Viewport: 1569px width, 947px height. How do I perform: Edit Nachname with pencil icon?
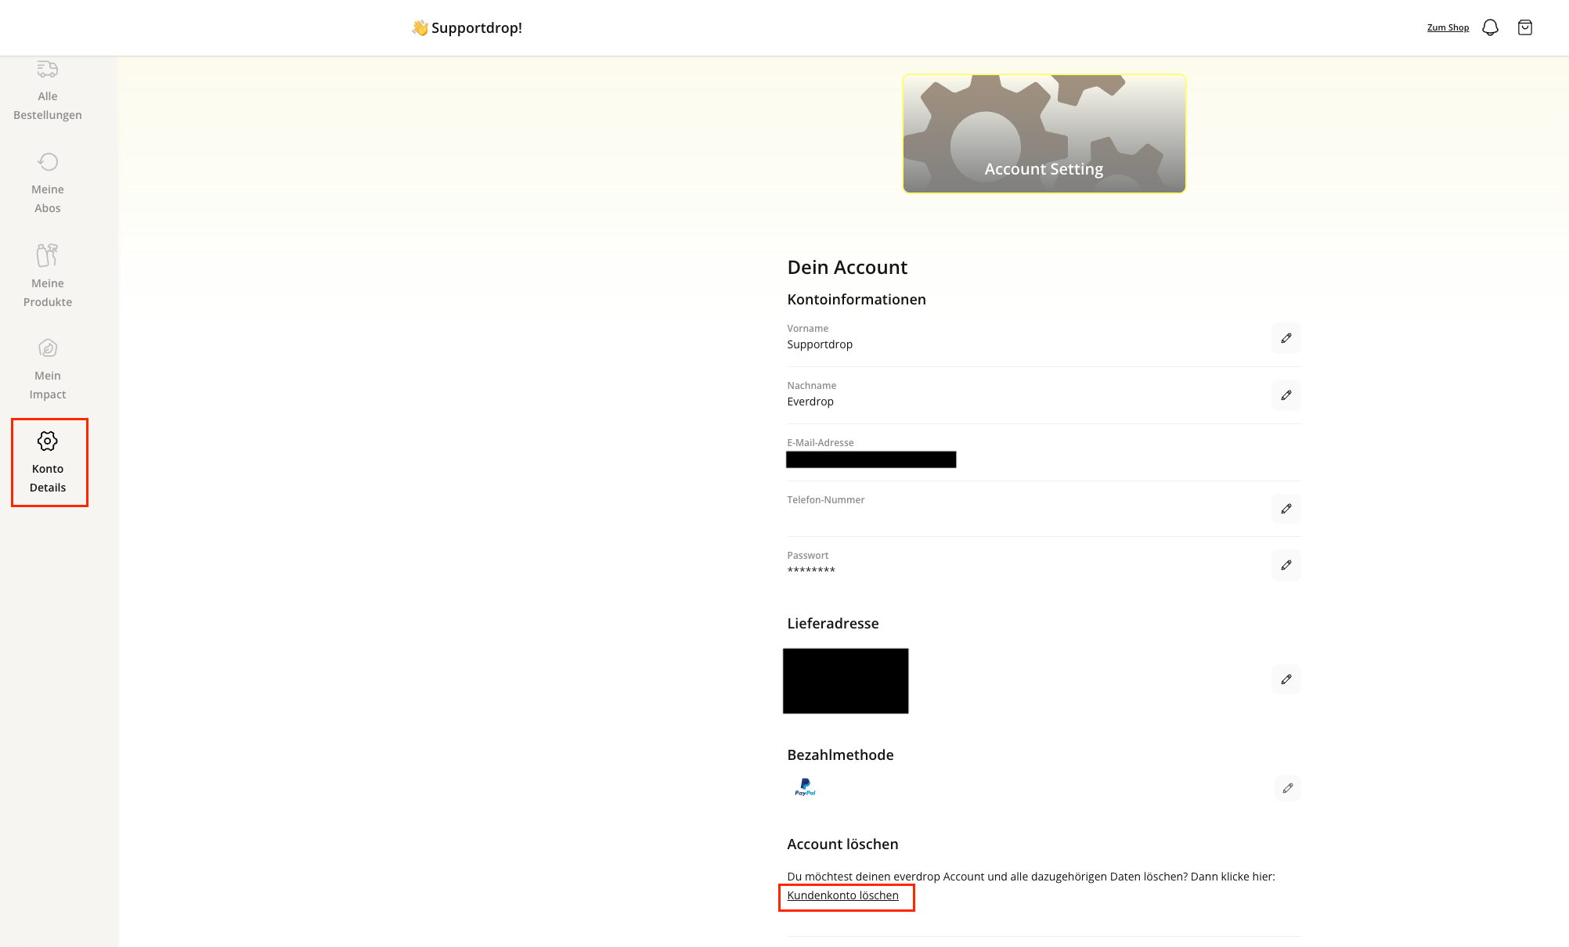point(1286,395)
